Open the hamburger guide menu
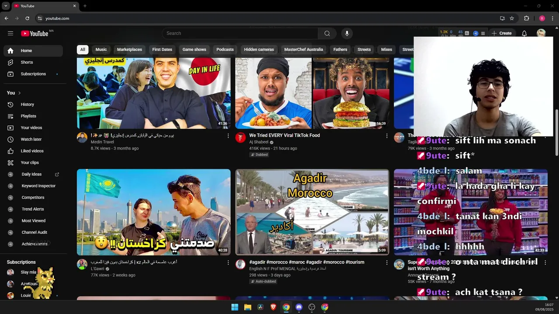This screenshot has width=559, height=314. (10, 33)
